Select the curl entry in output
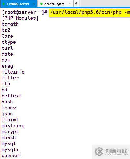The image size is (130, 159). (x=7, y=48)
